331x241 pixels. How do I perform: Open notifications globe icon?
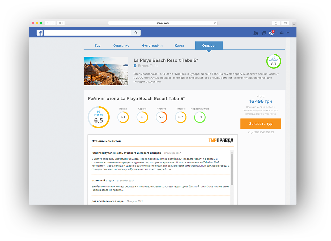[x=271, y=33]
